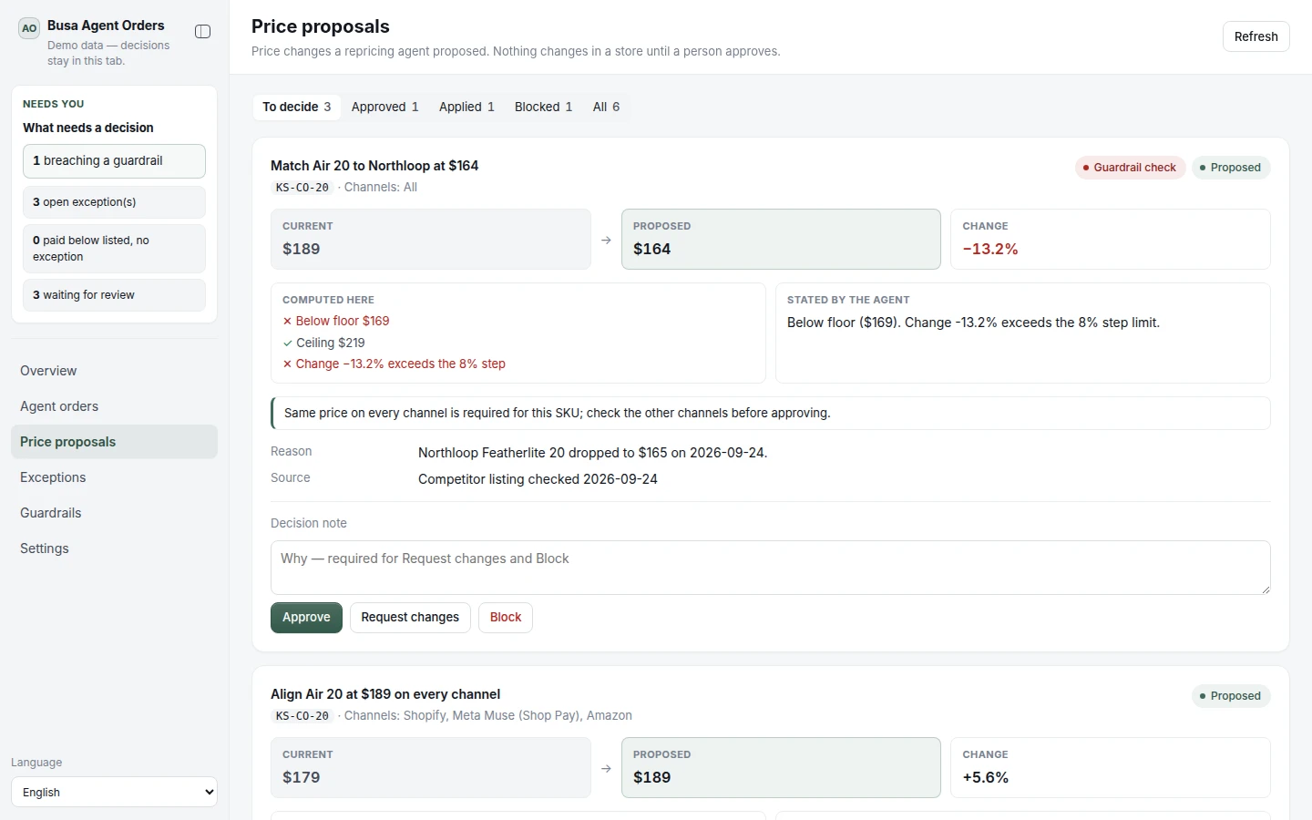Click "Change −13.2% exceeds the 8% step" check
This screenshot has height=820, width=1312.
pyautogui.click(x=394, y=364)
